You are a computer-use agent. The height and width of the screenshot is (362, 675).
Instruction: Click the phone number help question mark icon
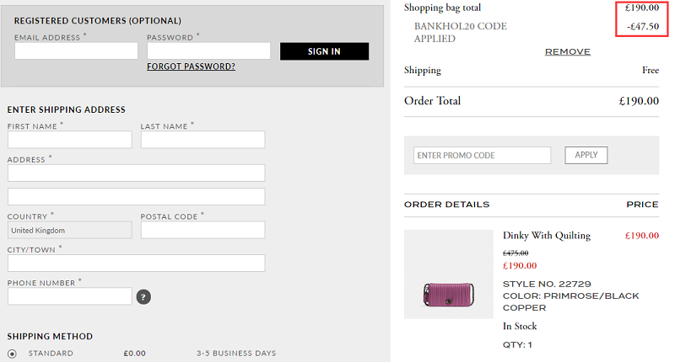click(143, 296)
